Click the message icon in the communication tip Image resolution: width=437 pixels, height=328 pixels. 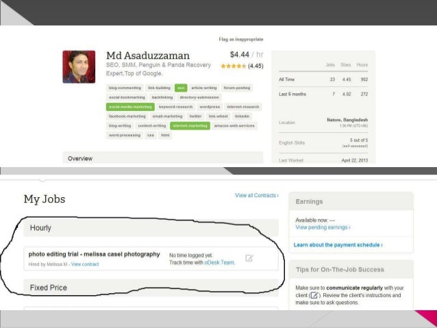click(x=314, y=295)
